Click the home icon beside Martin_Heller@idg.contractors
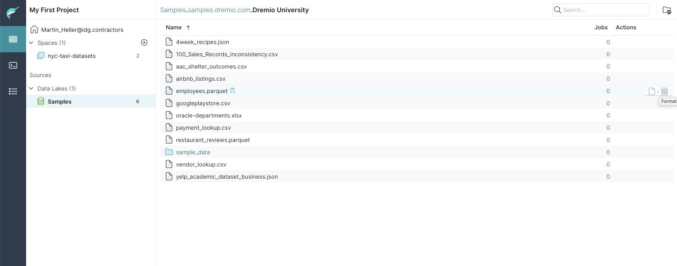The width and height of the screenshot is (677, 266). coord(34,29)
